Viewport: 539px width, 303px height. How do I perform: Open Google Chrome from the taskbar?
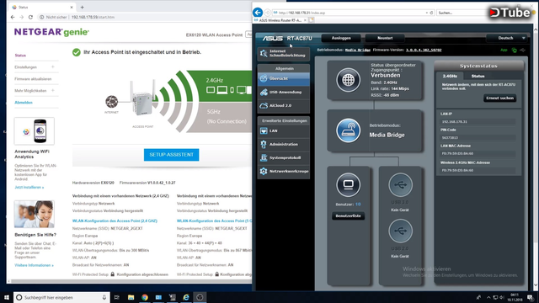(145, 297)
